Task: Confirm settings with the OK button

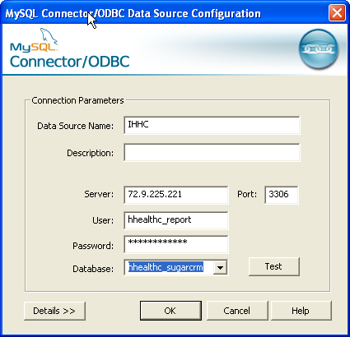Action: tap(170, 311)
